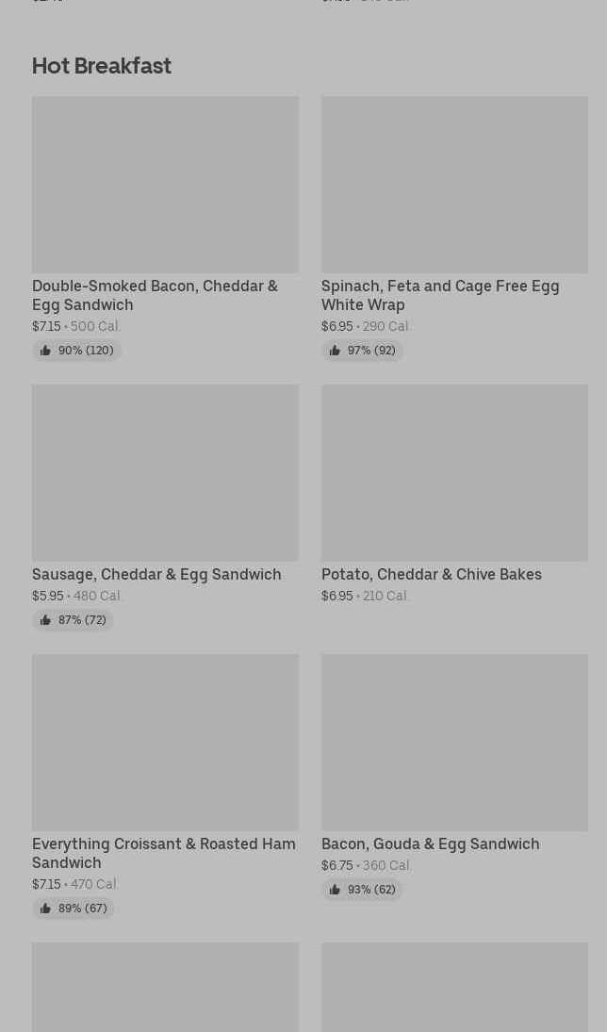Click the 90% (120) rating badge
The height and width of the screenshot is (1032, 607).
point(76,351)
